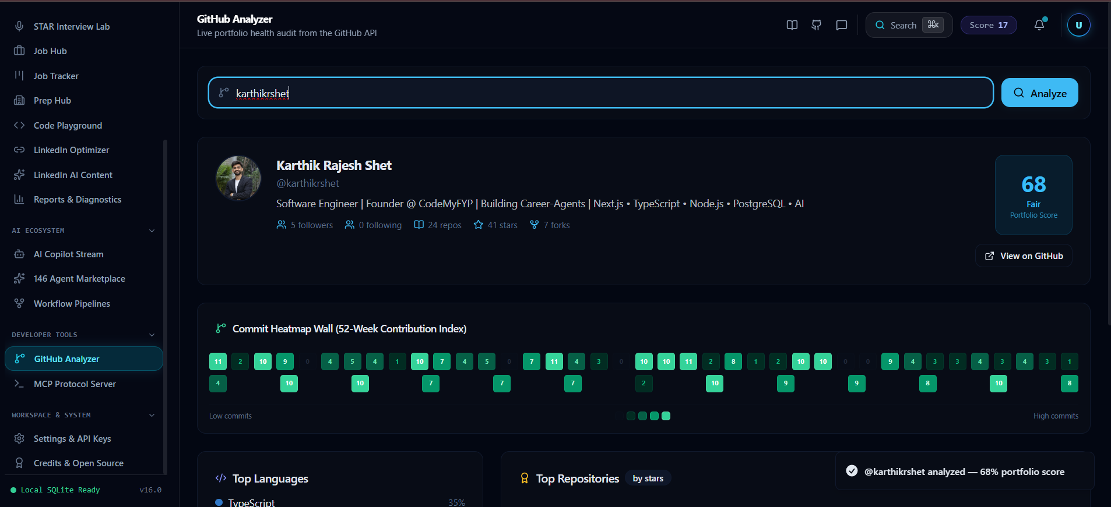Click the sidebar vertical scrollbar
The image size is (1111, 507).
pyautogui.click(x=166, y=307)
